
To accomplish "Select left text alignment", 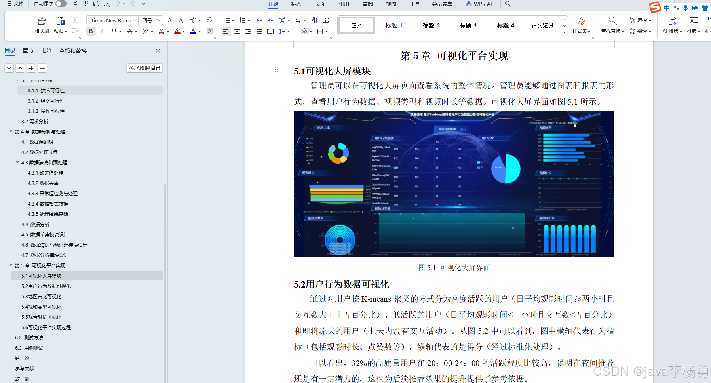I will (x=226, y=31).
